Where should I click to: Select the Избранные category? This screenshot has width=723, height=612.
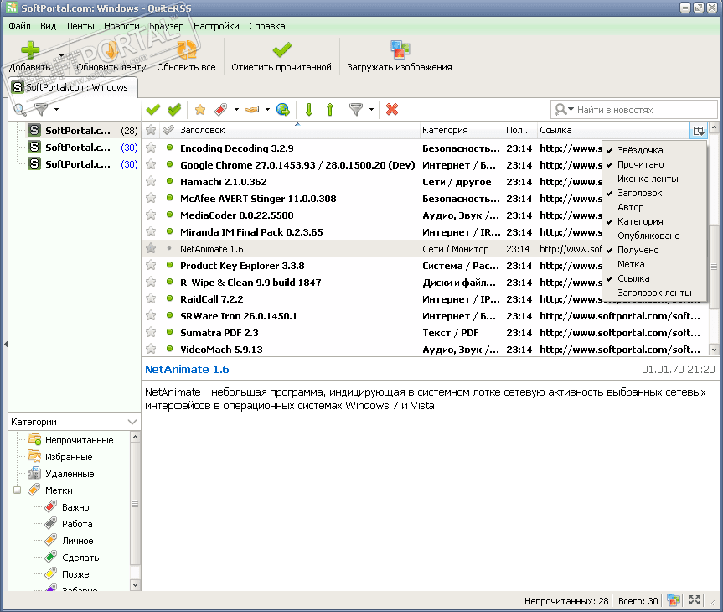click(69, 457)
